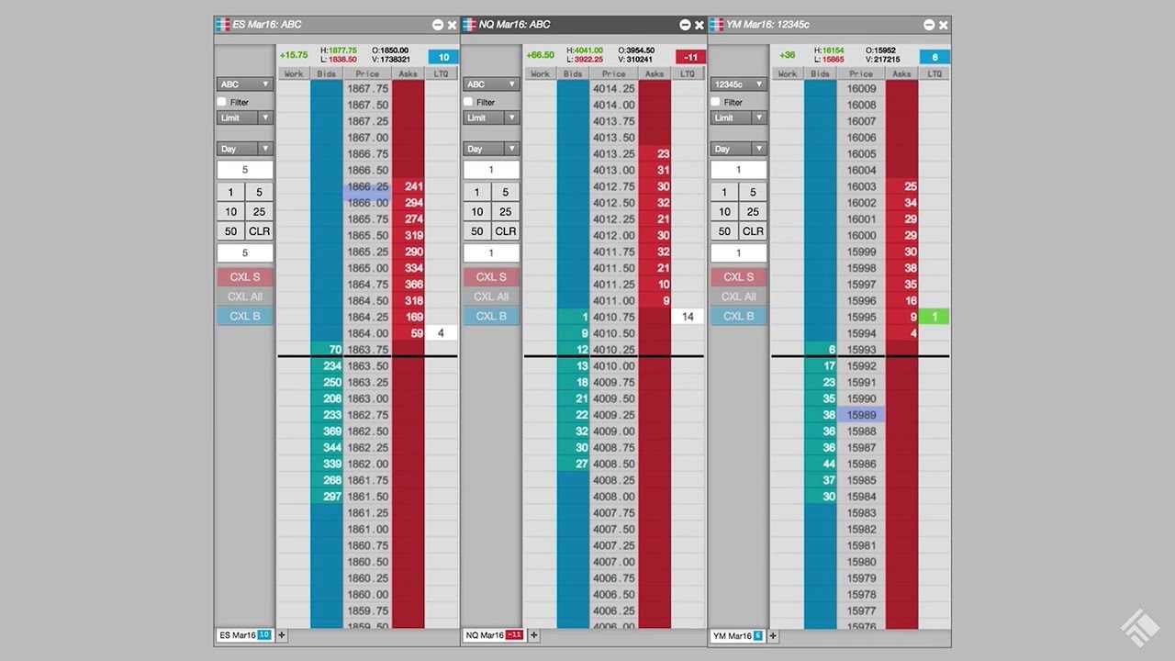Click CXL All button in ES panel
Viewport: 1175px width, 661px height.
click(x=245, y=297)
